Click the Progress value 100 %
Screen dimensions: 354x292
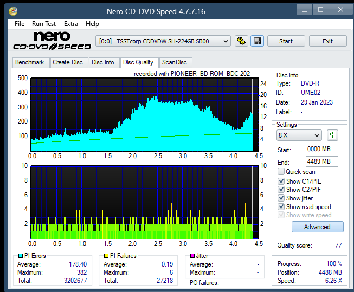coord(334,264)
